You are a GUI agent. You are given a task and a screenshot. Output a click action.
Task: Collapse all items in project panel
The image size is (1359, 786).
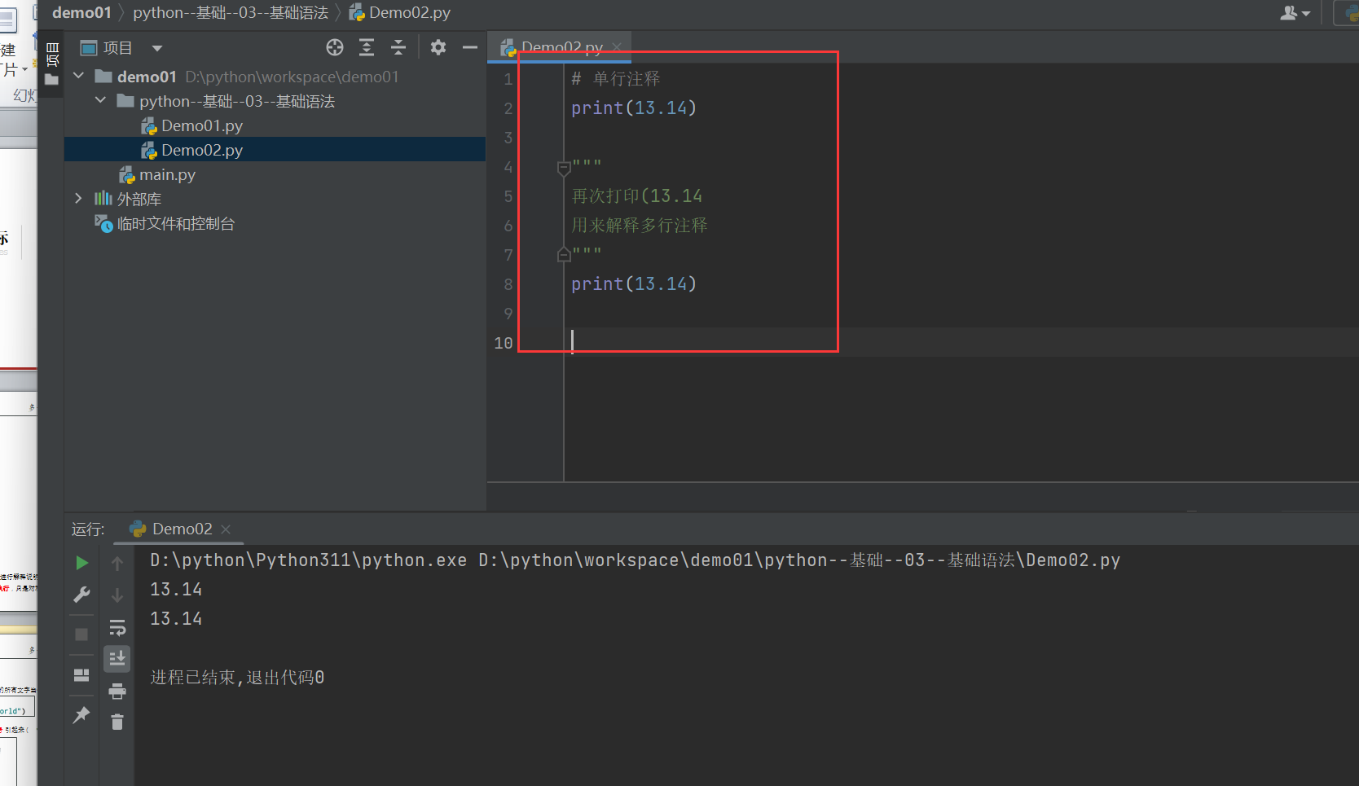point(398,47)
